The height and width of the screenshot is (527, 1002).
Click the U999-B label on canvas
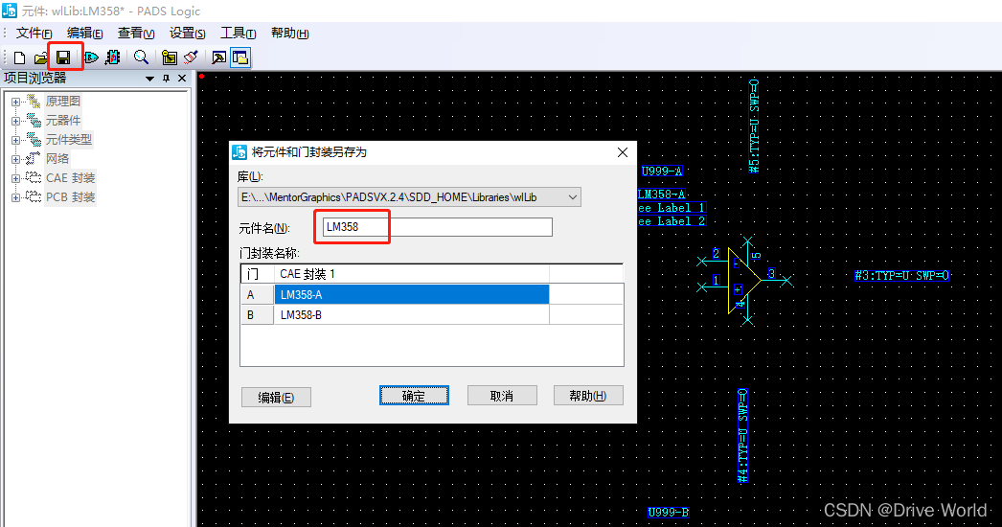[x=669, y=513]
